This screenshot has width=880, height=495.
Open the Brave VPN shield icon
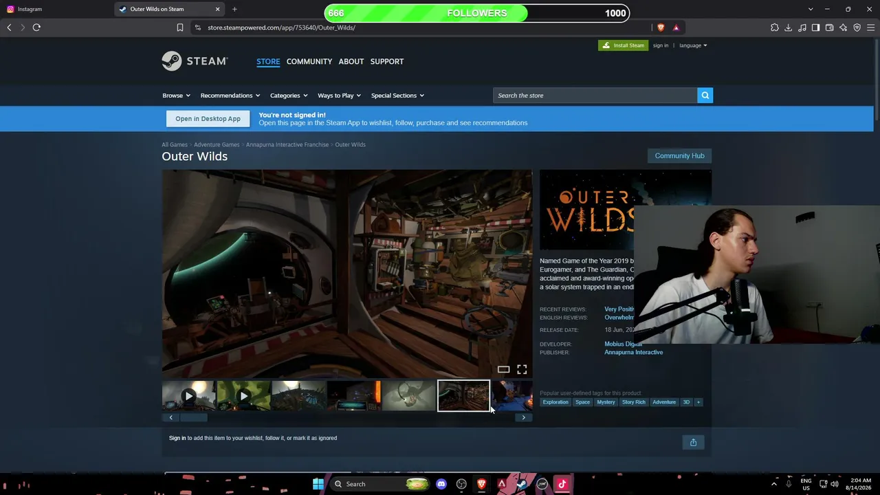[857, 27]
